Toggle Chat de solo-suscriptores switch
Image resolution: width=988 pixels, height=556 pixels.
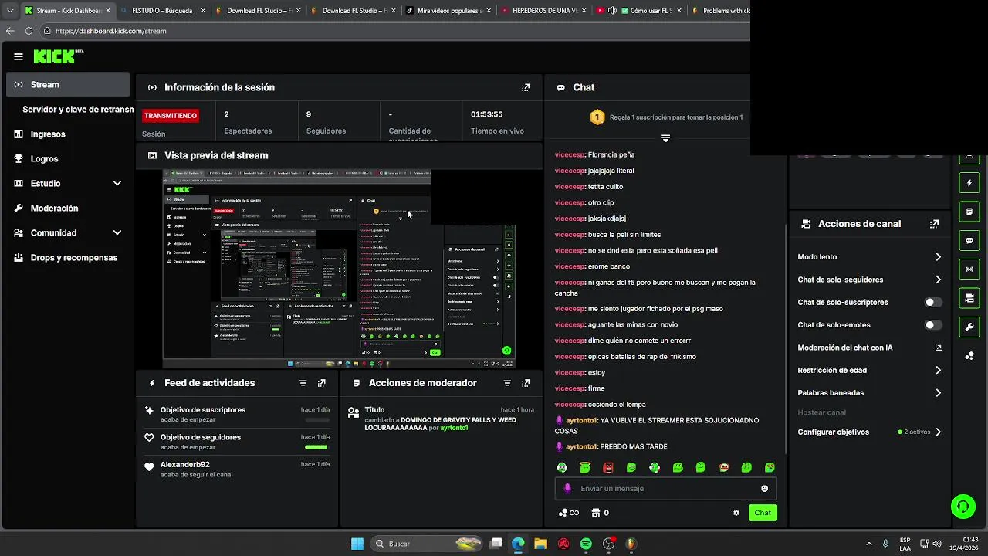pos(933,303)
